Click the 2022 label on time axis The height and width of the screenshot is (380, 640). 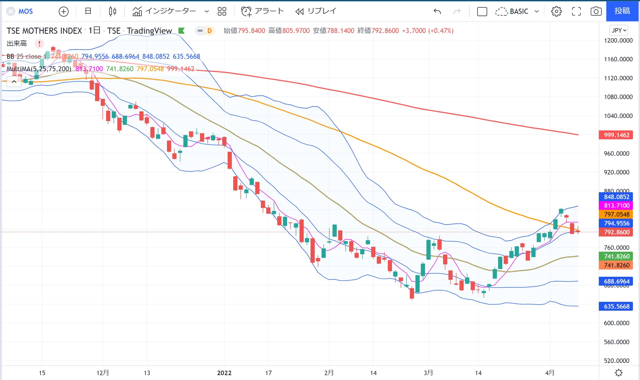pos(224,373)
